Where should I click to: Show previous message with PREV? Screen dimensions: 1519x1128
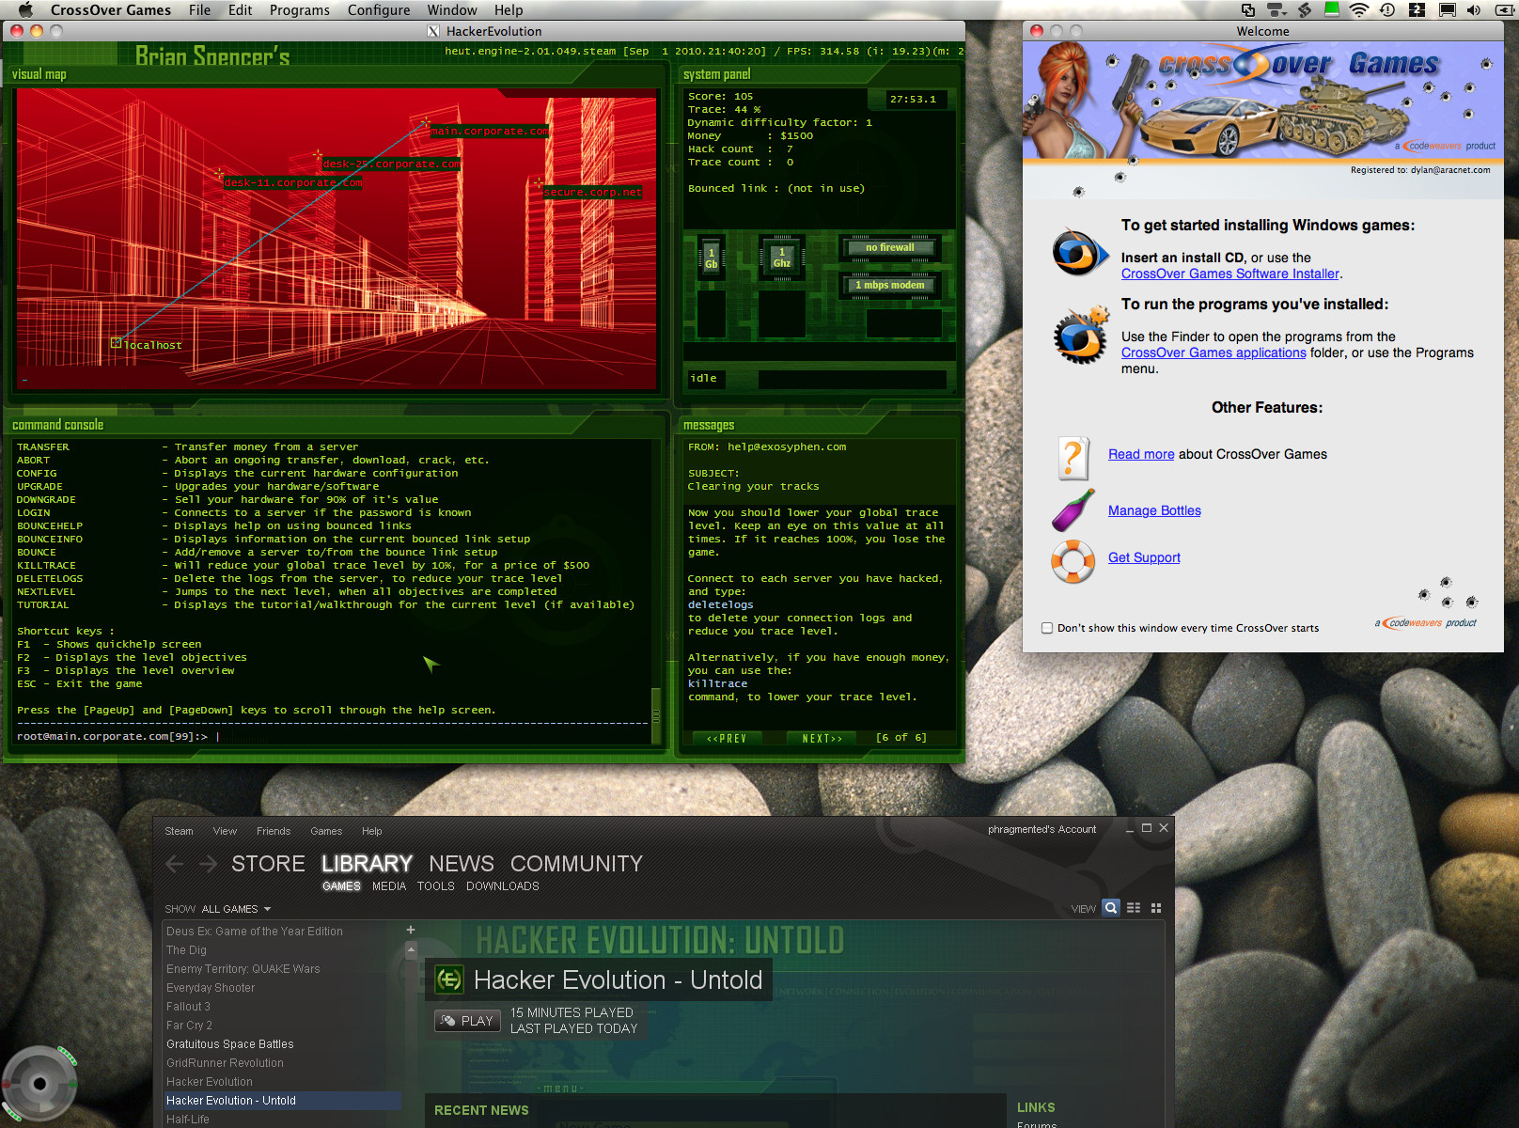[727, 738]
